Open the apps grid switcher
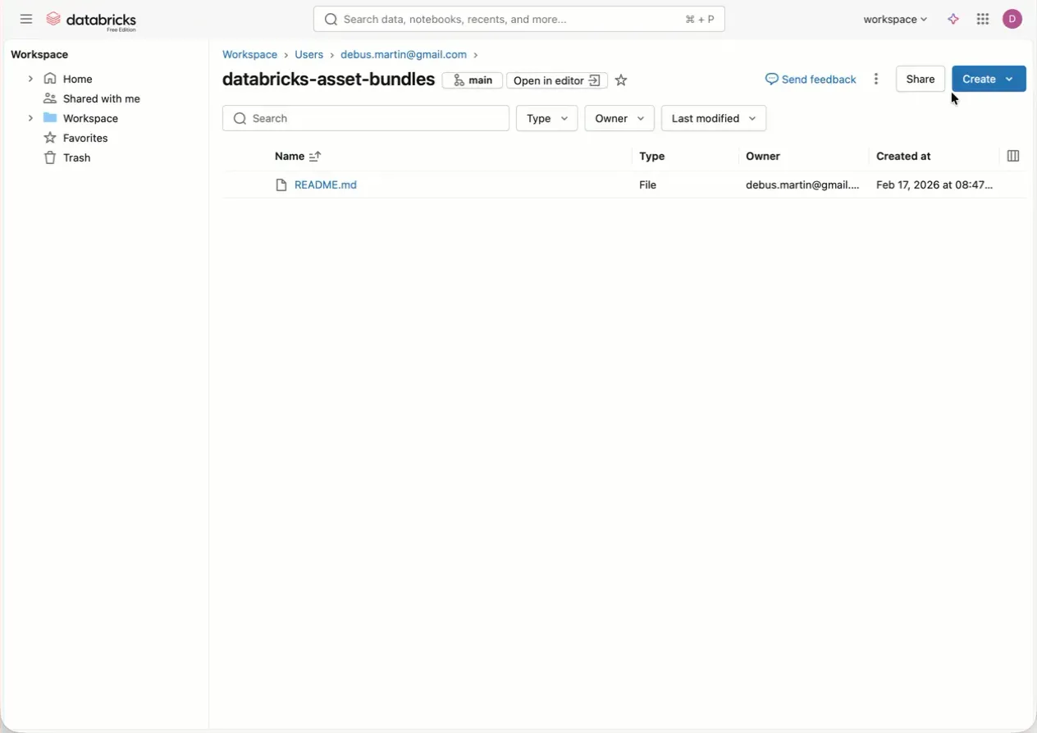 pos(983,19)
